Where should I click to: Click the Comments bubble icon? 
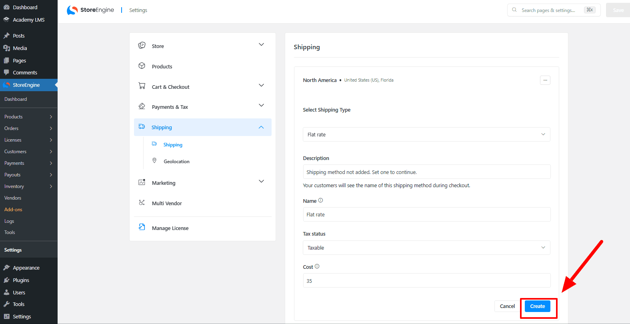point(6,72)
